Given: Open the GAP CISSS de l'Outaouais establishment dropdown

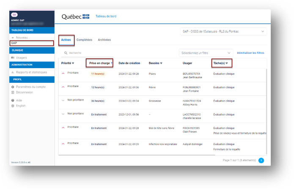Looking at the screenshot, I should (223, 31).
